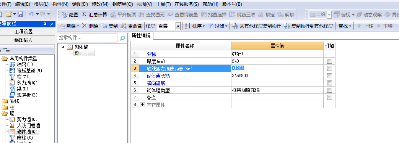Click the 锁定 lock tool
This screenshot has height=143, width=399.
pos(266,15)
